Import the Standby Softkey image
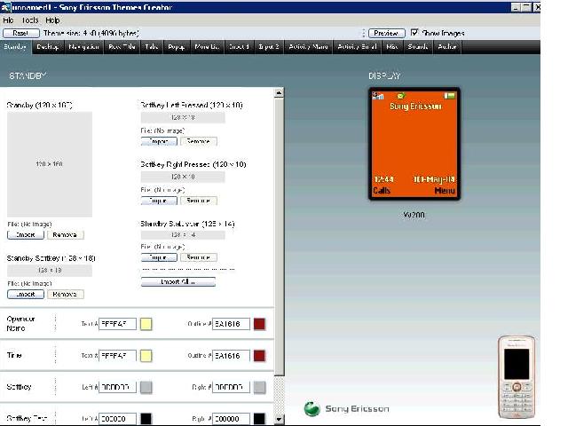This screenshot has width=568, height=426. click(26, 294)
